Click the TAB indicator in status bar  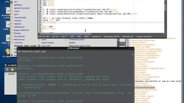point(79,37)
